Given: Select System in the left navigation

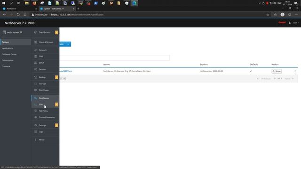Looking at the screenshot, I should pos(16,42).
